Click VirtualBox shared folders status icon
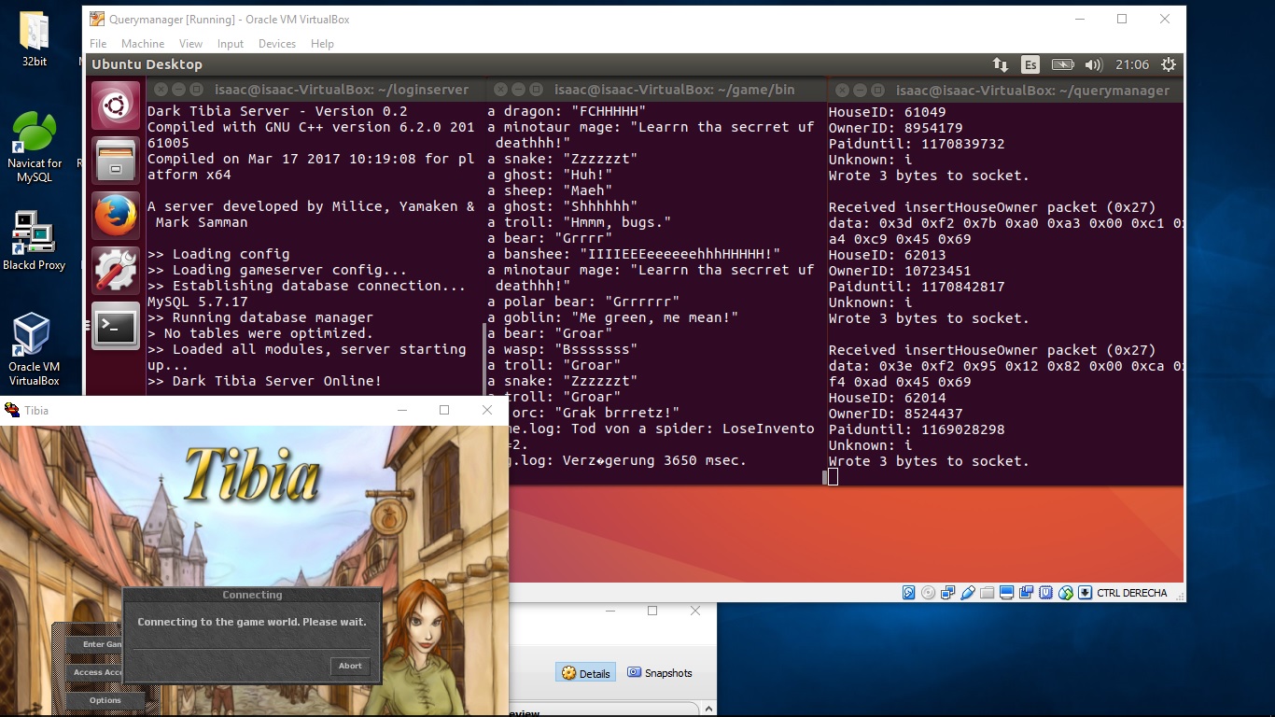The image size is (1275, 717). (988, 593)
